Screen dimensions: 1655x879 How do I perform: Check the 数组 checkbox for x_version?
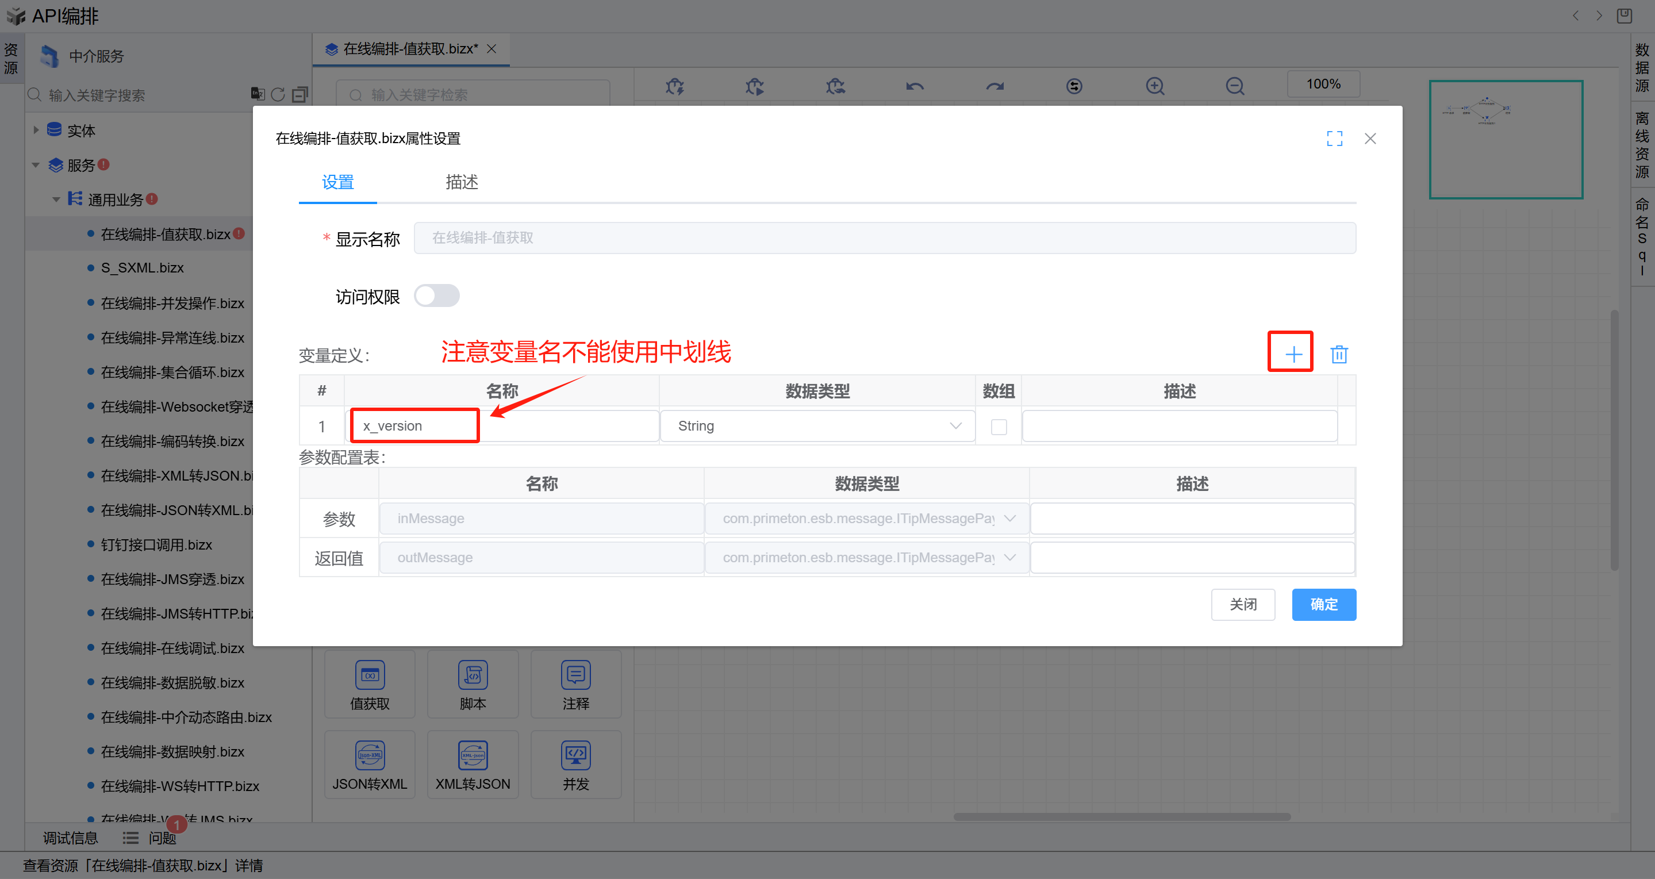pyautogui.click(x=999, y=426)
